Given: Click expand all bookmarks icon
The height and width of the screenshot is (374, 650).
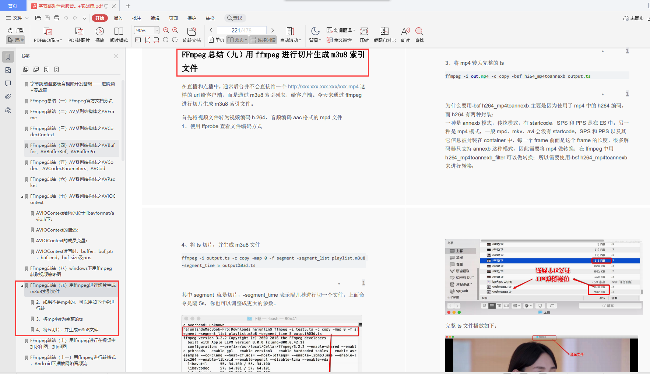Looking at the screenshot, I should click(26, 69).
